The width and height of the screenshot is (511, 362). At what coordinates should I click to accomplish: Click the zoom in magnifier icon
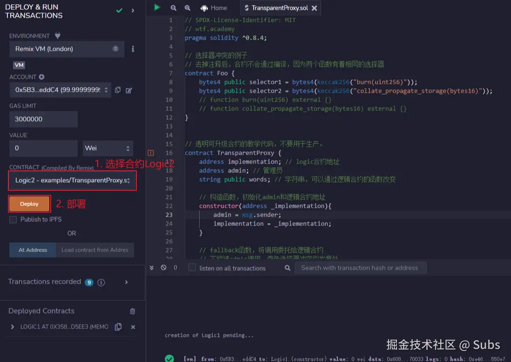tap(188, 8)
